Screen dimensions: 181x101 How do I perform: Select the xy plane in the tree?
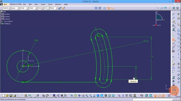point(7,14)
